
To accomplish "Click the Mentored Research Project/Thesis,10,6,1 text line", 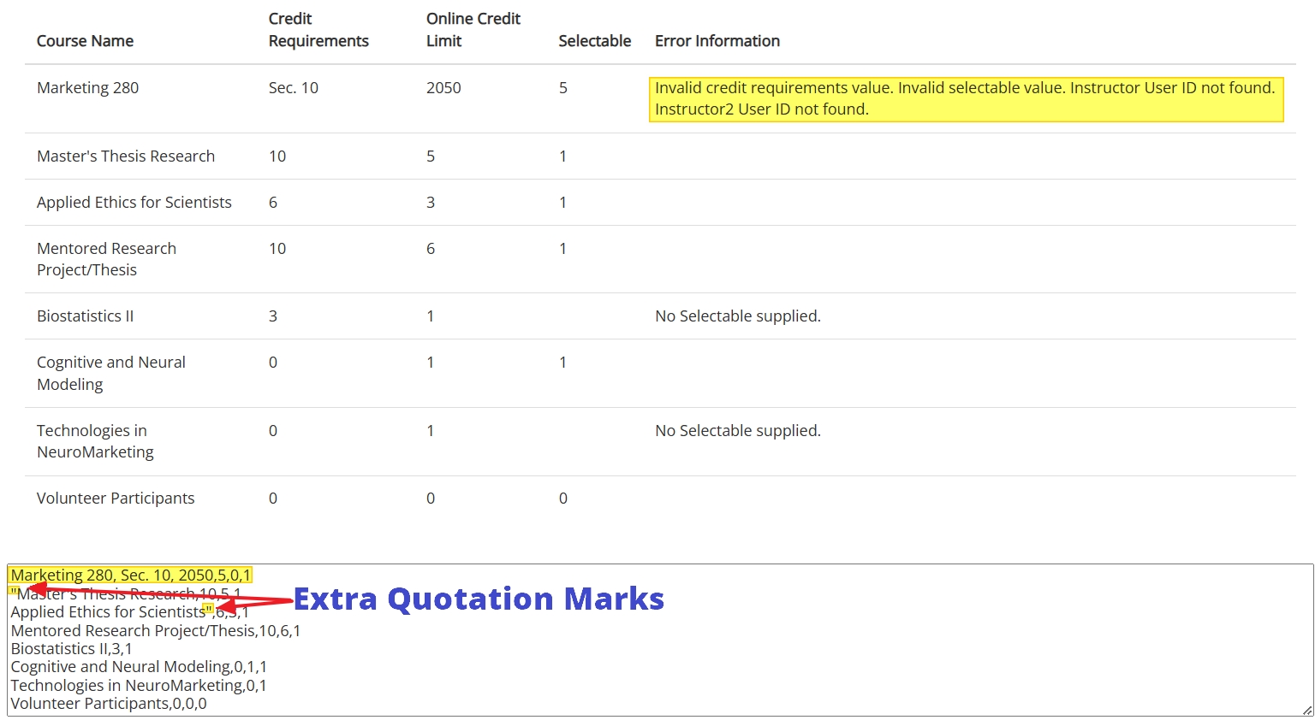I will pyautogui.click(x=156, y=631).
